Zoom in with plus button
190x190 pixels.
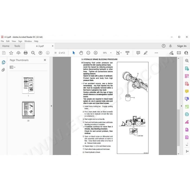pos(96,53)
